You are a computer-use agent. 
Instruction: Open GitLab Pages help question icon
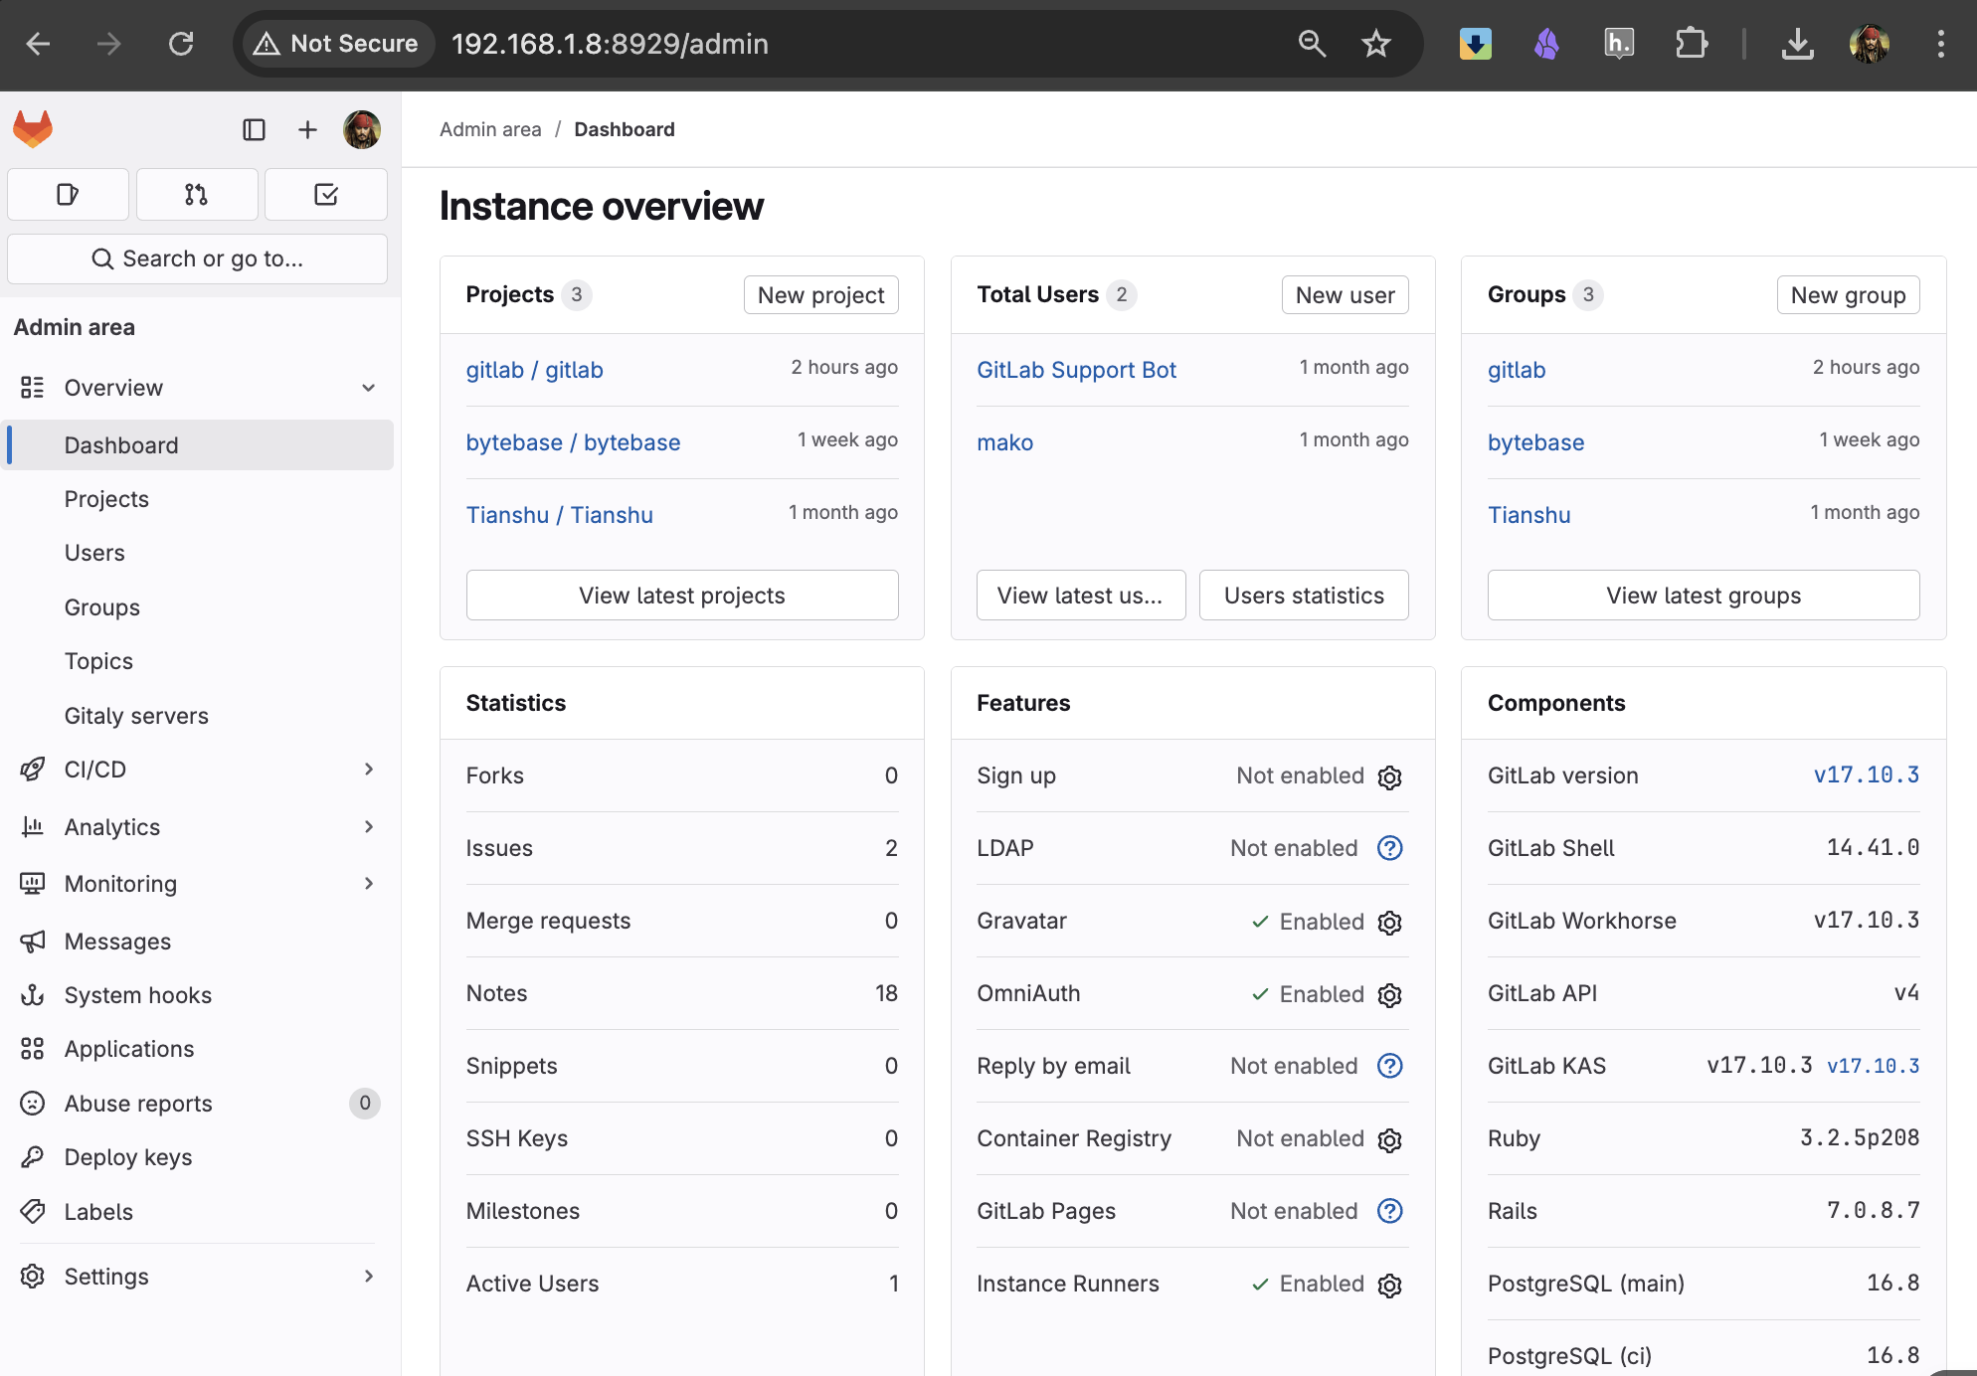[1390, 1211]
